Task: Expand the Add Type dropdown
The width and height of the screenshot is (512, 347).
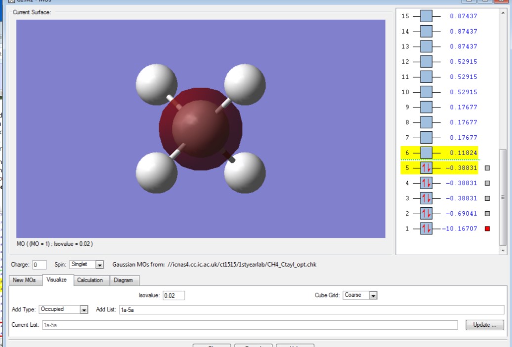Action: point(84,309)
